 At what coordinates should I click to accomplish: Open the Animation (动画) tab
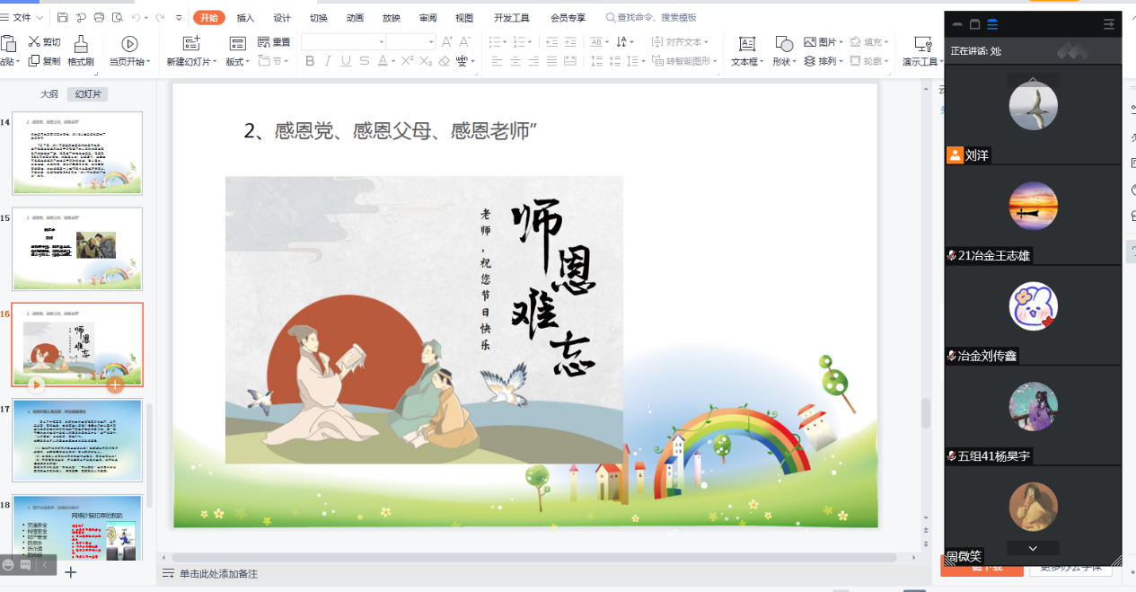(355, 18)
